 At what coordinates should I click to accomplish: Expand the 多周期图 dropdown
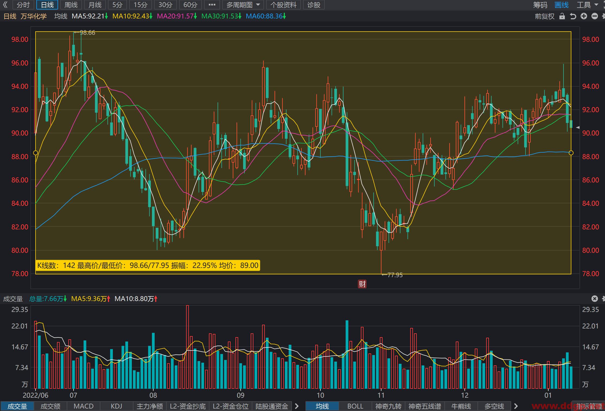[243, 5]
